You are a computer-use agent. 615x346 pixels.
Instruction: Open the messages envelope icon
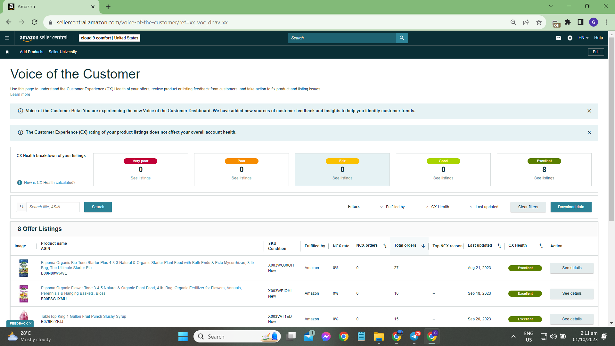pyautogui.click(x=559, y=38)
